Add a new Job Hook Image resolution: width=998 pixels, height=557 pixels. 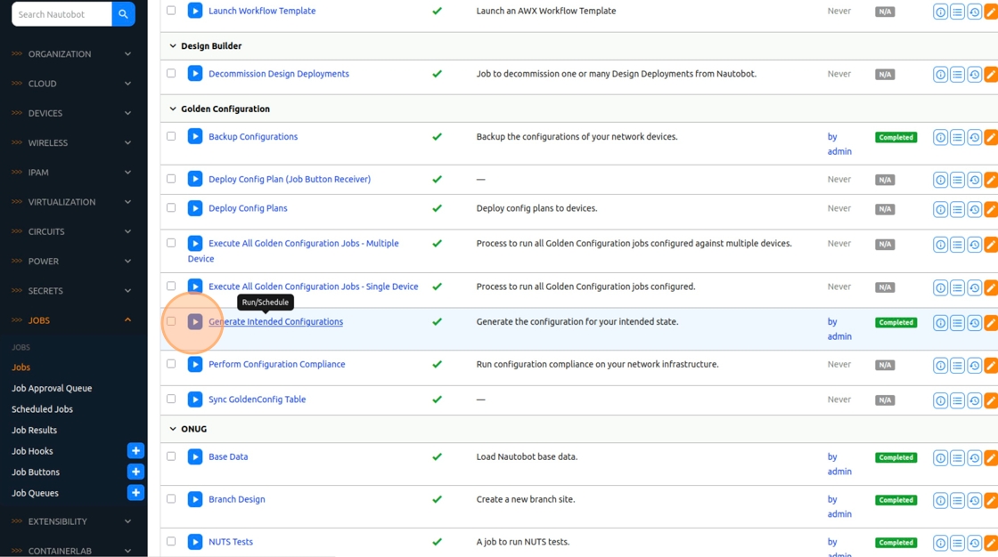[x=135, y=451]
